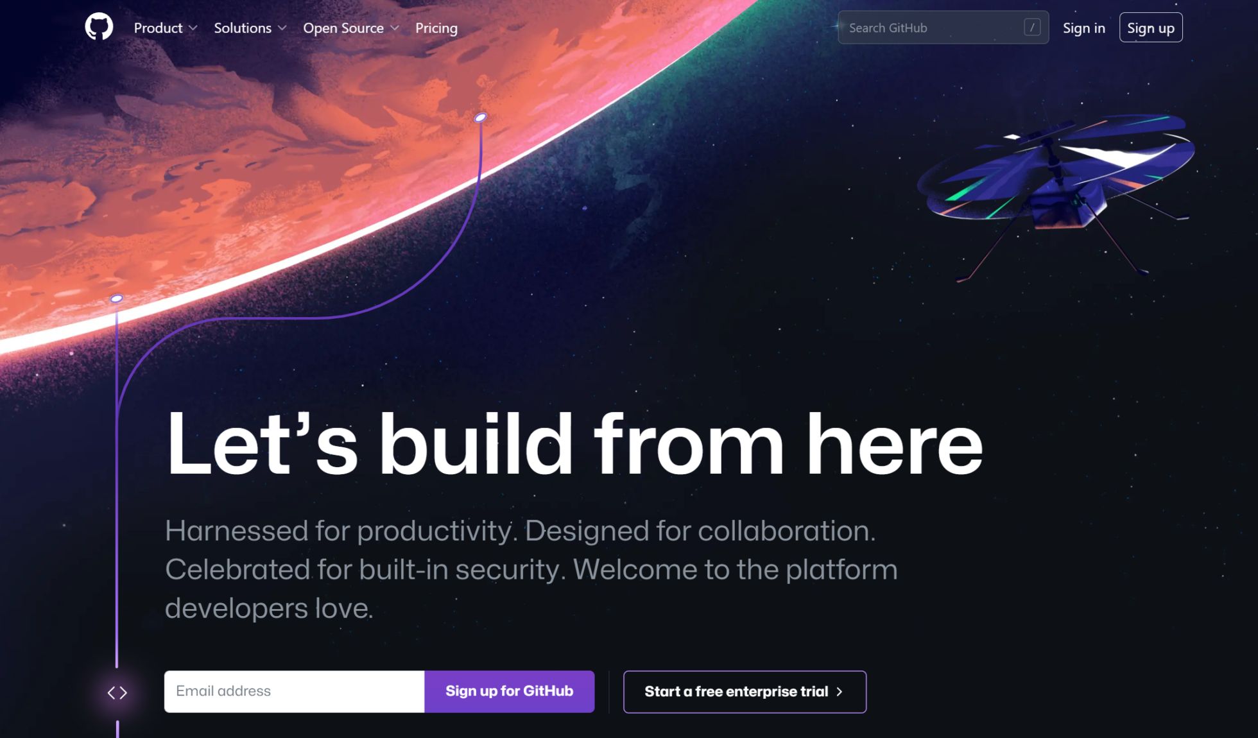The width and height of the screenshot is (1258, 738).
Task: Click the slash shortcut key icon
Action: click(x=1032, y=28)
